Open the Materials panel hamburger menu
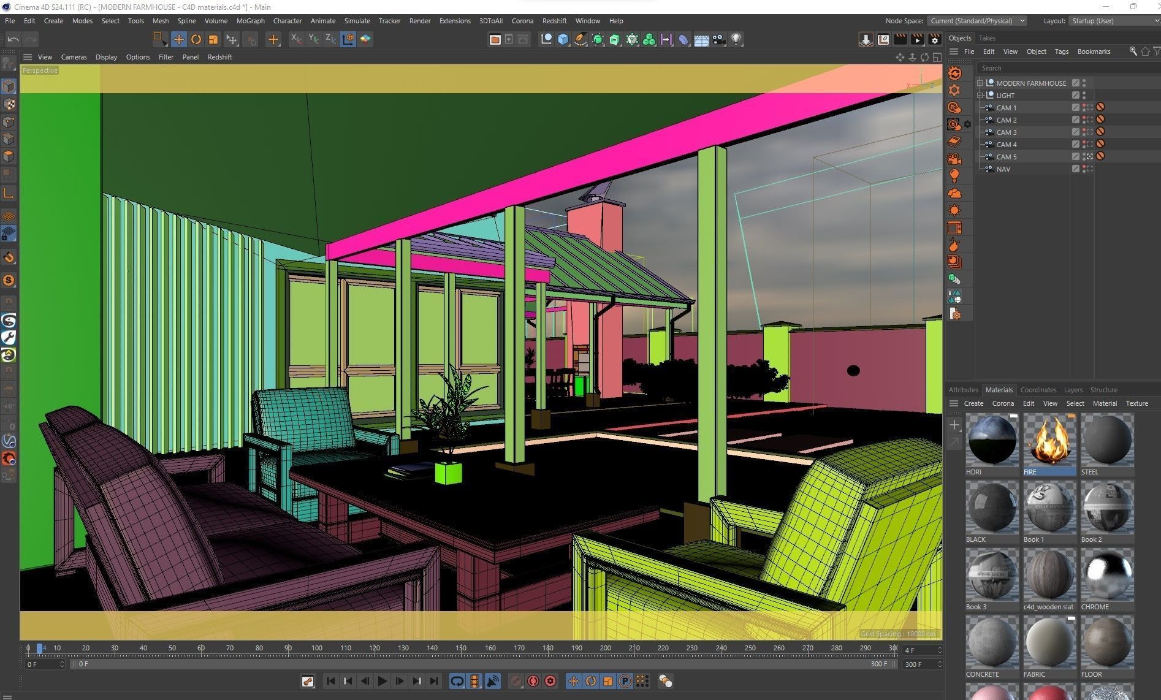 (x=954, y=403)
